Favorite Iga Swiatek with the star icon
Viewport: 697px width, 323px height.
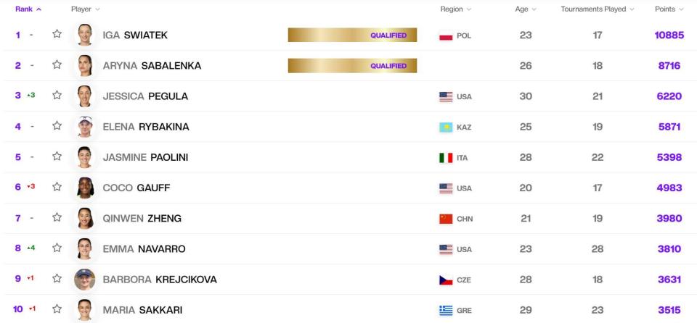tap(57, 35)
